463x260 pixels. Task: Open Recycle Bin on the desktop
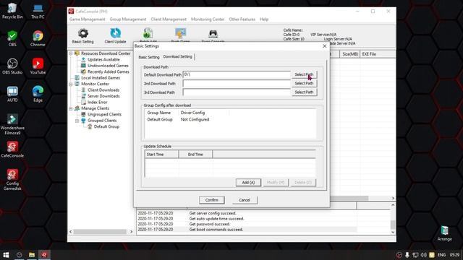[x=12, y=11]
